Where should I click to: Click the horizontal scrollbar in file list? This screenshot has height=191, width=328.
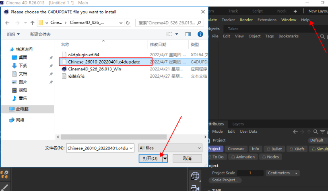114,137
